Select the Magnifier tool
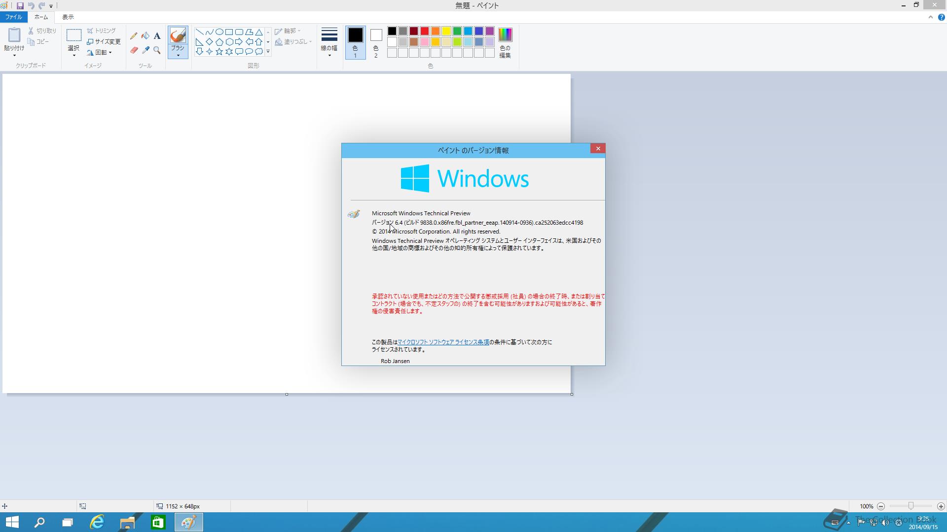Screen dimensions: 947x532 pyautogui.click(x=157, y=50)
